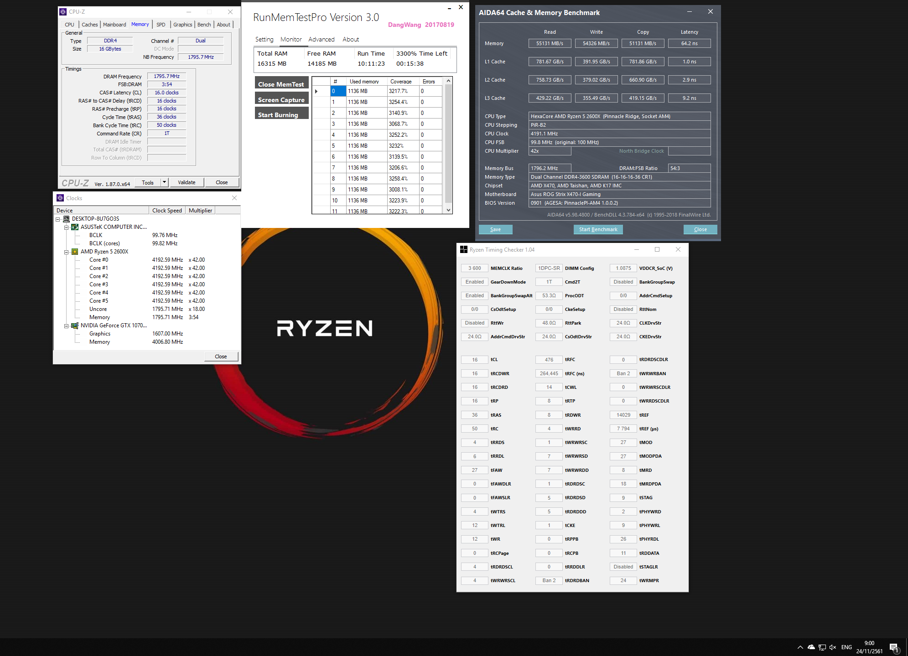Open OneDrive cloud icon in system tray
908x656 pixels.
click(811, 647)
